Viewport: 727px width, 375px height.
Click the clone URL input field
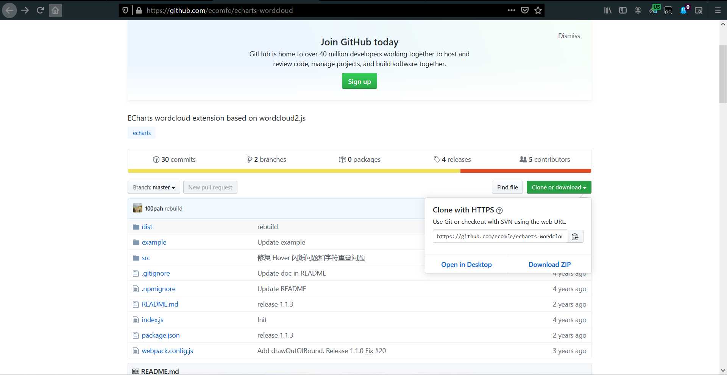coord(500,236)
